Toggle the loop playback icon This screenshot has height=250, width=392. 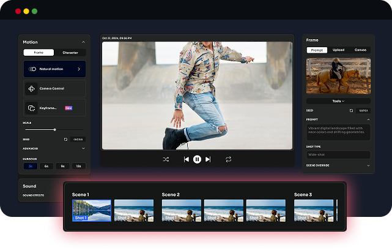click(x=228, y=159)
